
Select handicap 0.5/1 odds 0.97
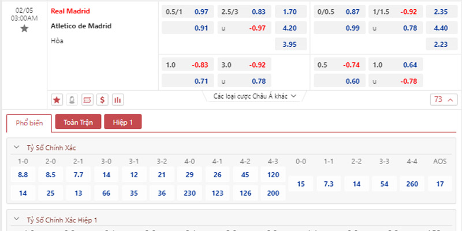point(188,12)
